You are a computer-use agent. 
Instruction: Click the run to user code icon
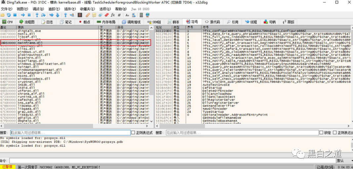point(72,15)
